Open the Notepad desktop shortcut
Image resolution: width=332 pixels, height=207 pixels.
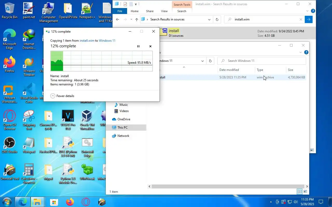click(x=29, y=145)
